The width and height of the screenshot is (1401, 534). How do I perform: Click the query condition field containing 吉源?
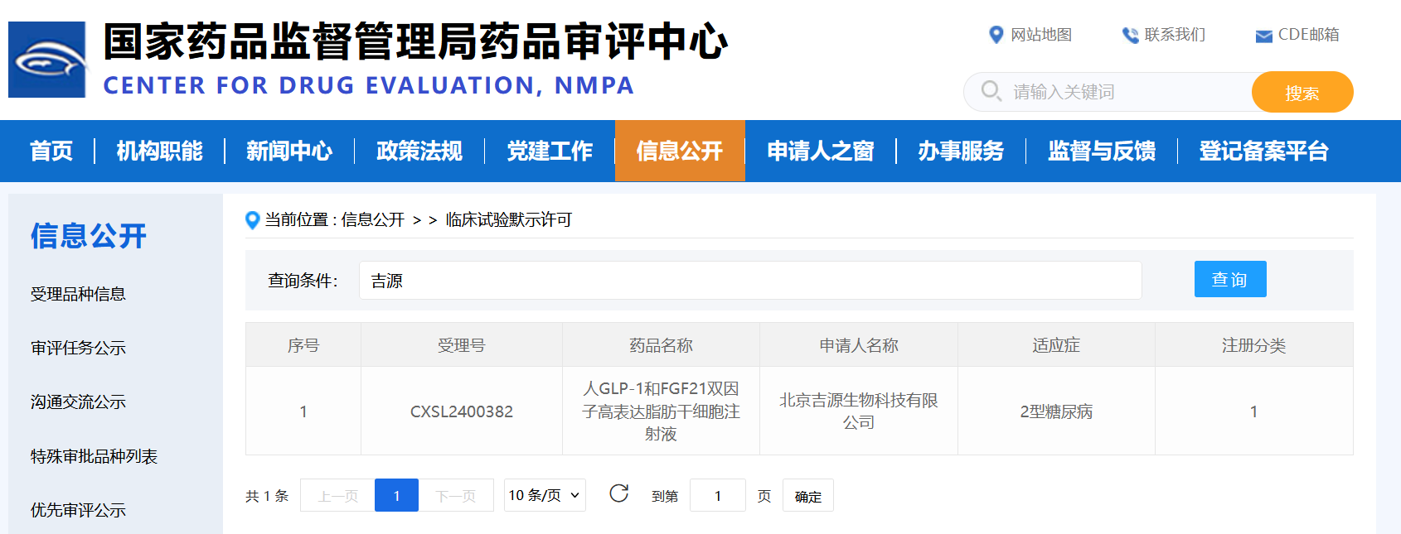coord(750,281)
